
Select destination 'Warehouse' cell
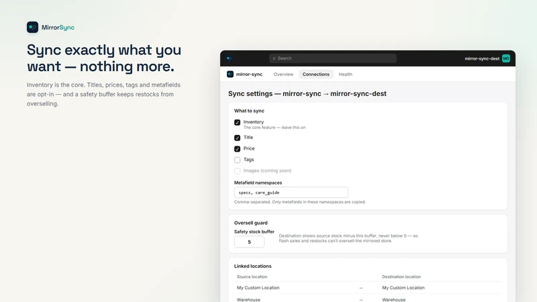pos(393,299)
